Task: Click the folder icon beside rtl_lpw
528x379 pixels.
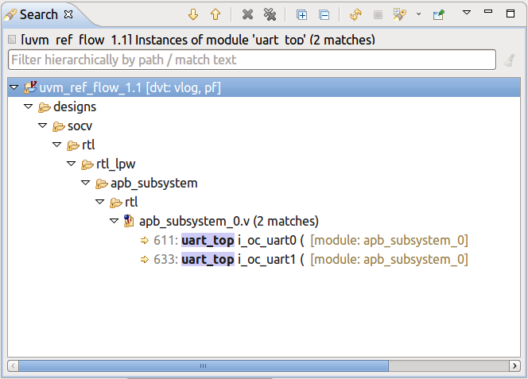Action: point(87,164)
